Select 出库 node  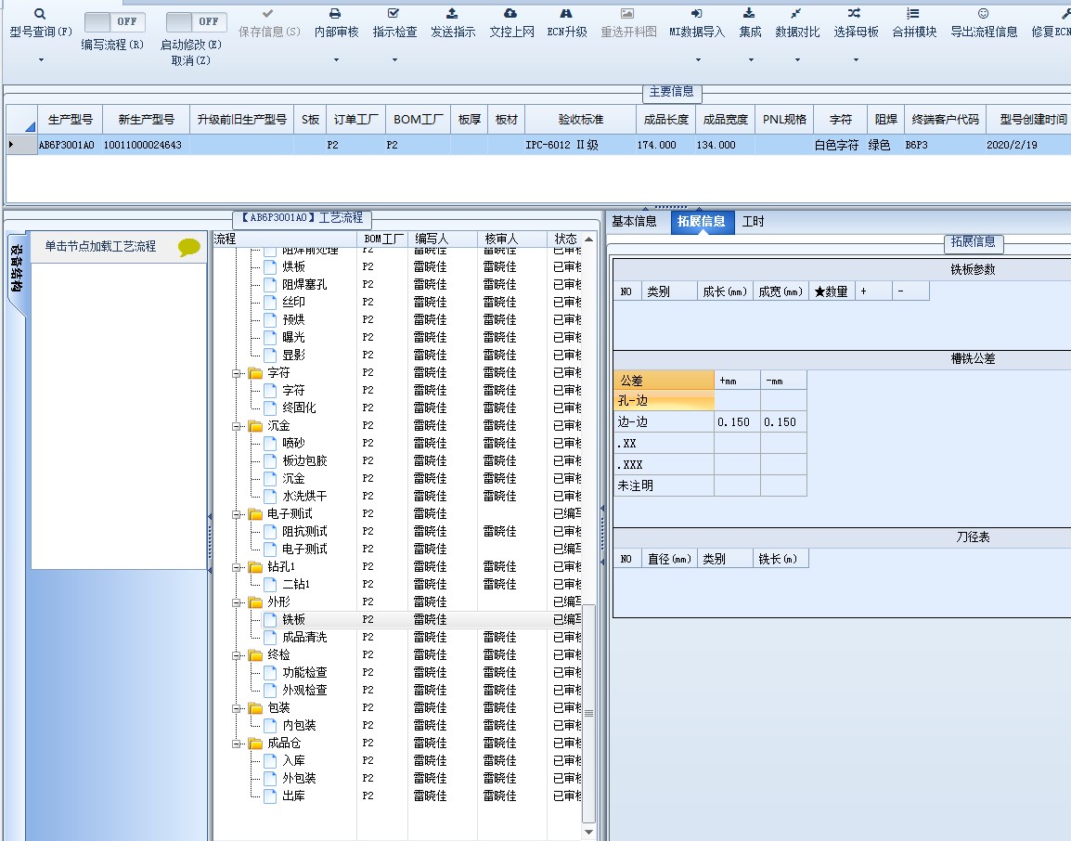pyautogui.click(x=293, y=796)
